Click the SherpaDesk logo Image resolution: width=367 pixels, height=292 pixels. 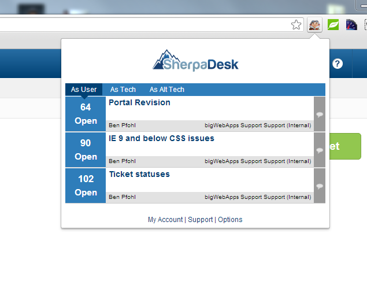pyautogui.click(x=195, y=60)
